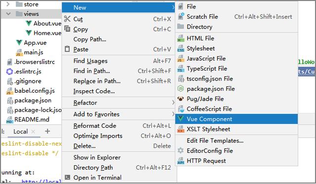Add a new terminal session tab
This screenshot has width=316, height=184.
pos(47,131)
